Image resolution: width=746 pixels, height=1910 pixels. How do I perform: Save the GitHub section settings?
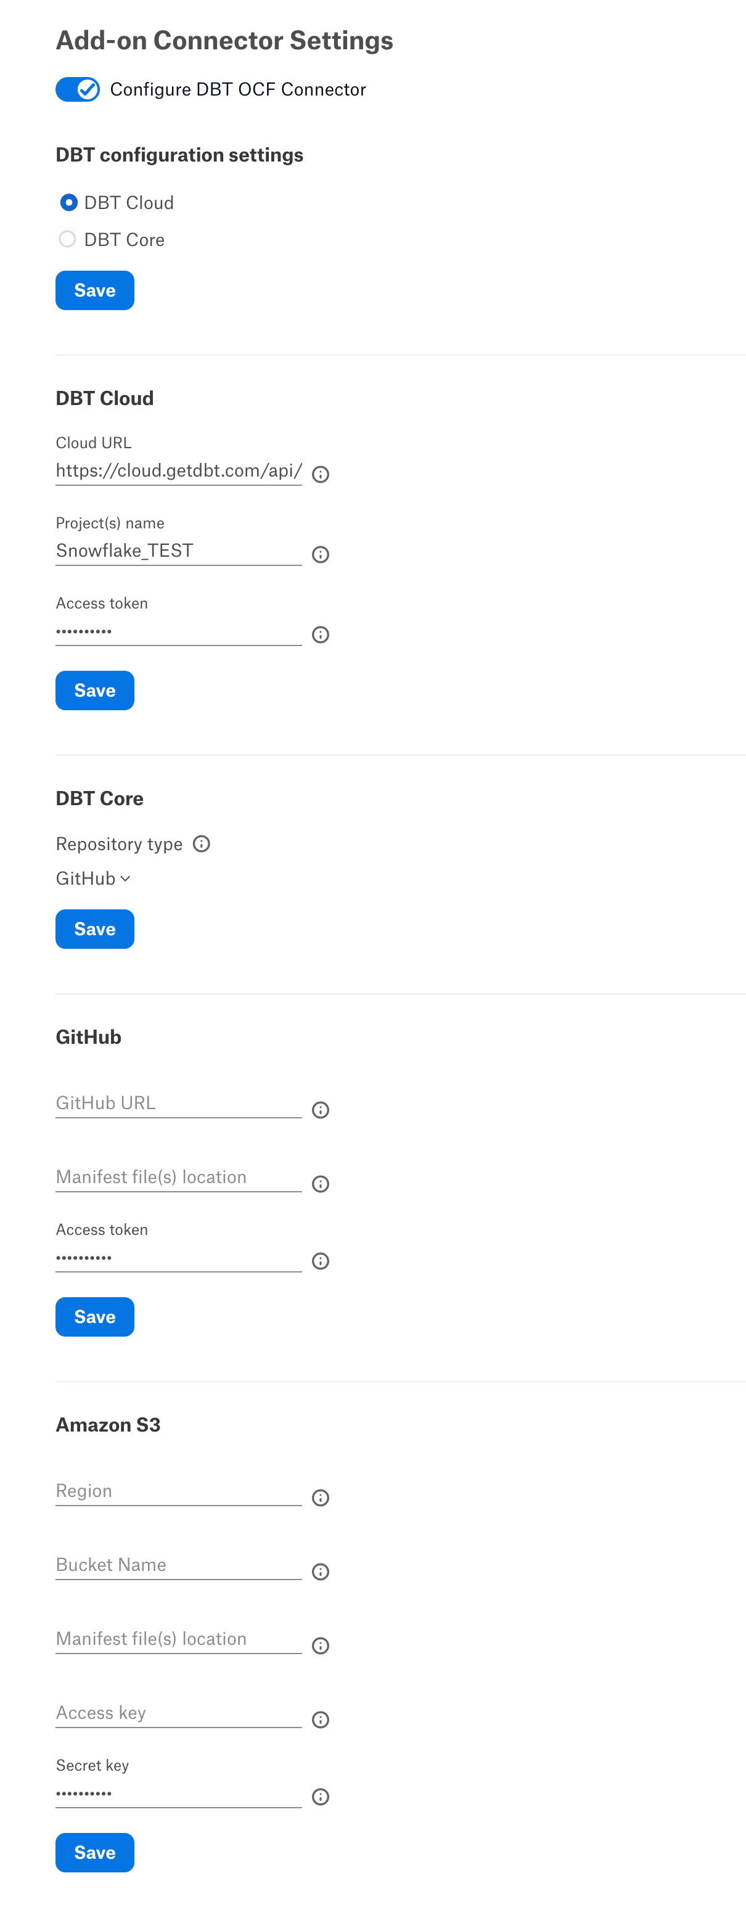pos(95,1316)
